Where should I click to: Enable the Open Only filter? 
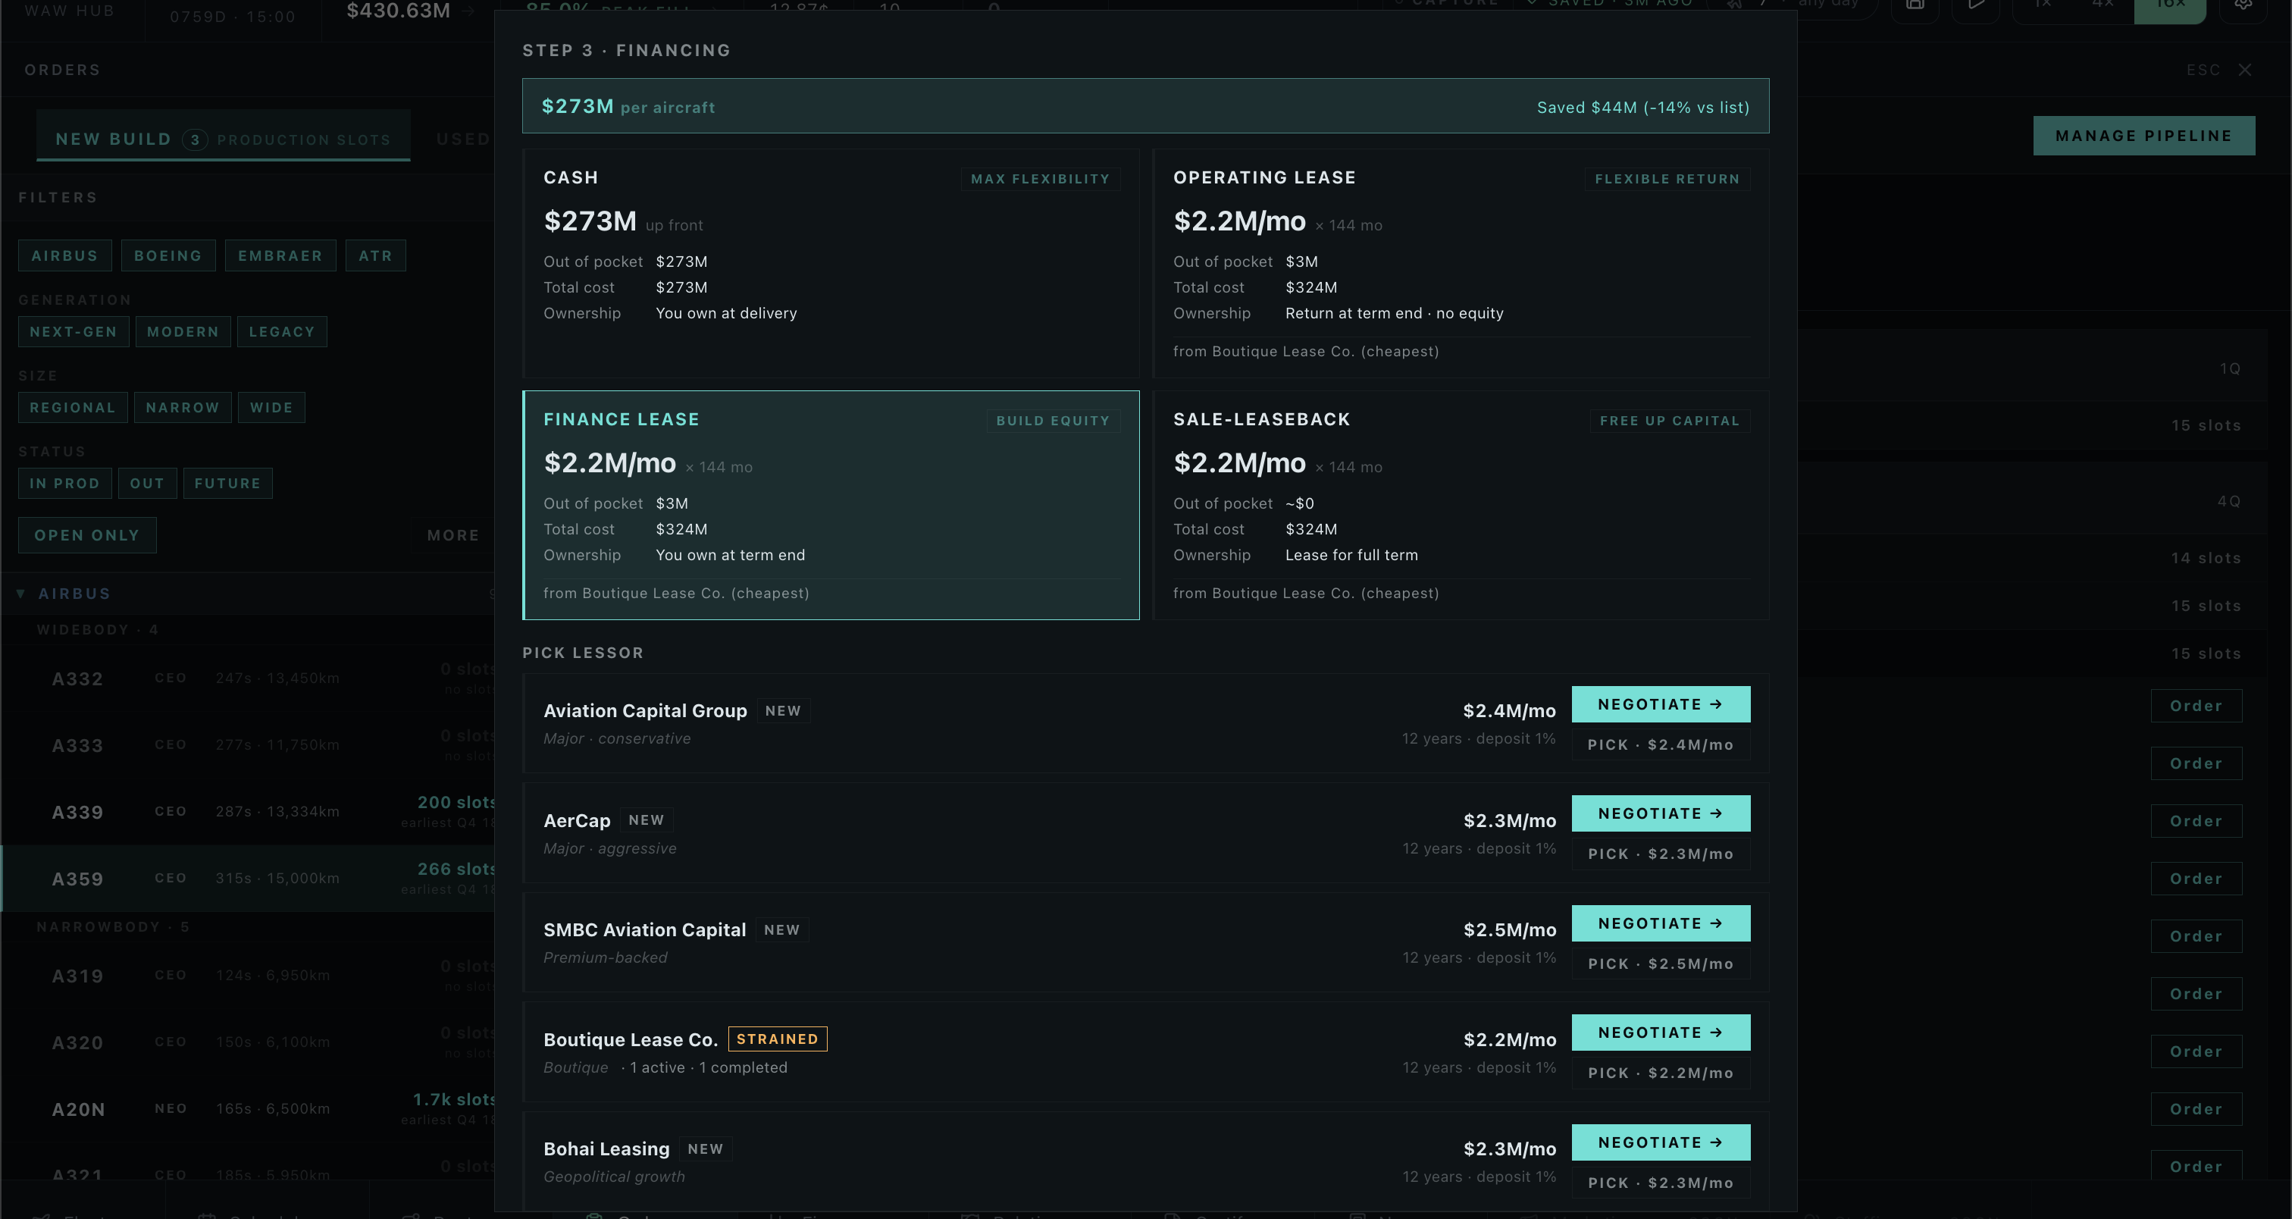(87, 534)
